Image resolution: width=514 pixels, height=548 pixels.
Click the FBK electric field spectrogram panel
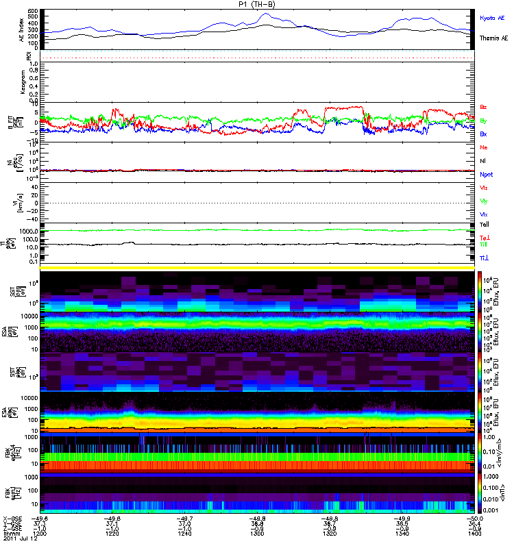pos(257,453)
